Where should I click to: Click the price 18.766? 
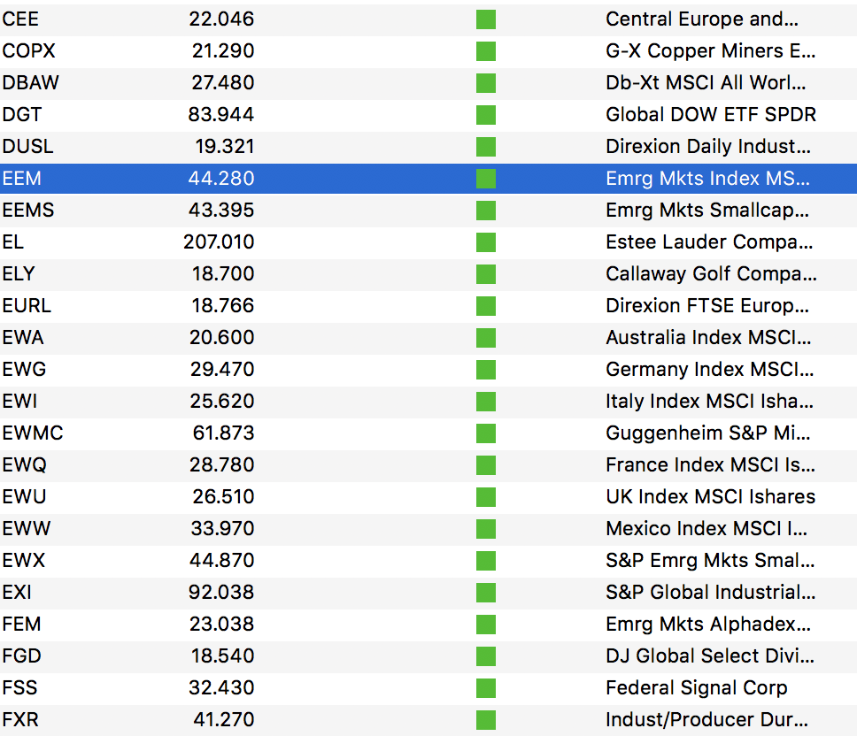222,306
